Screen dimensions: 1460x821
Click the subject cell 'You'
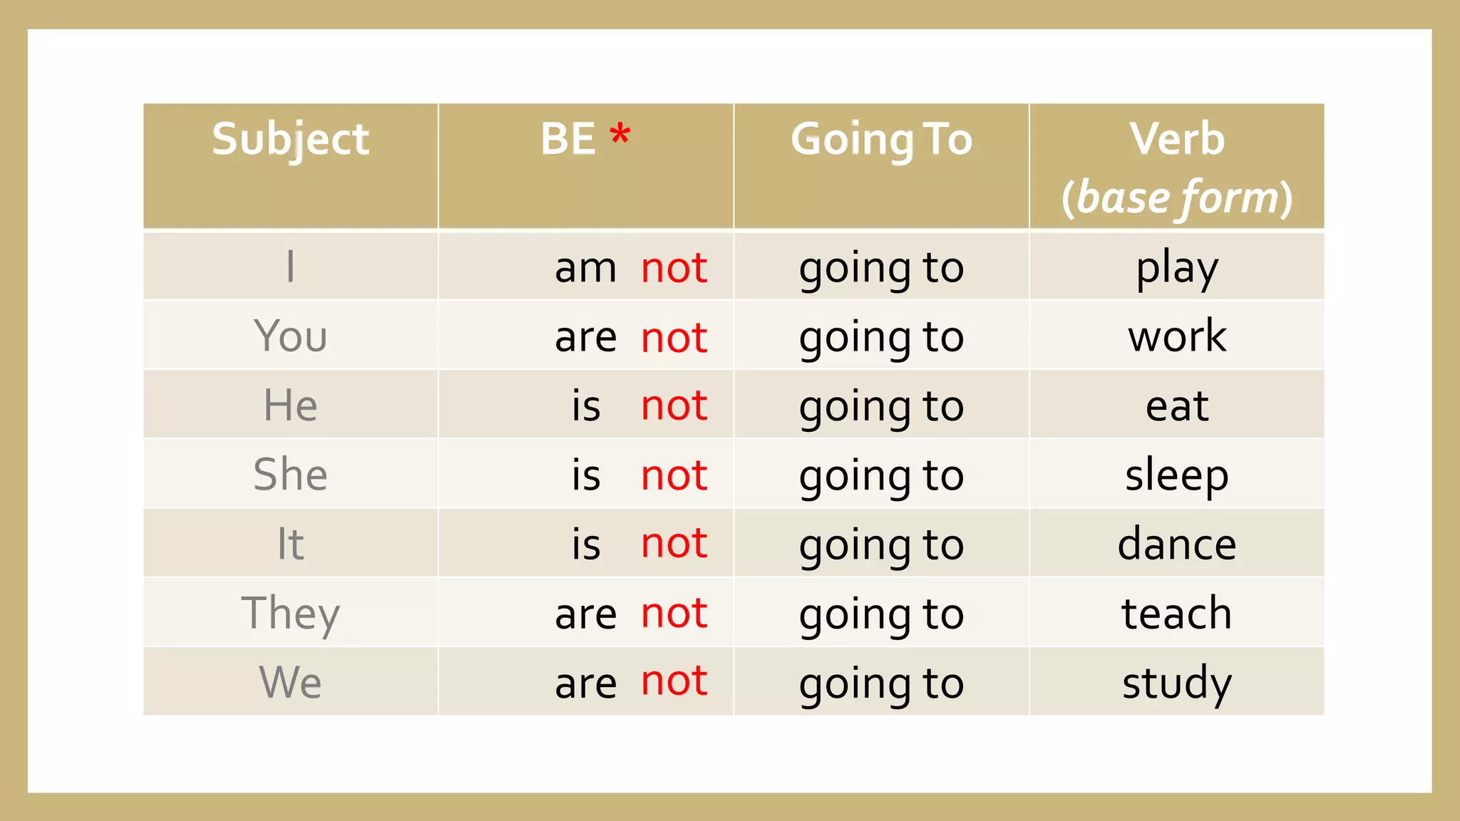click(291, 335)
